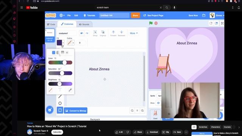Open the My Stuff folder icon
This screenshot has height=136, width=242.
tap(204, 15)
